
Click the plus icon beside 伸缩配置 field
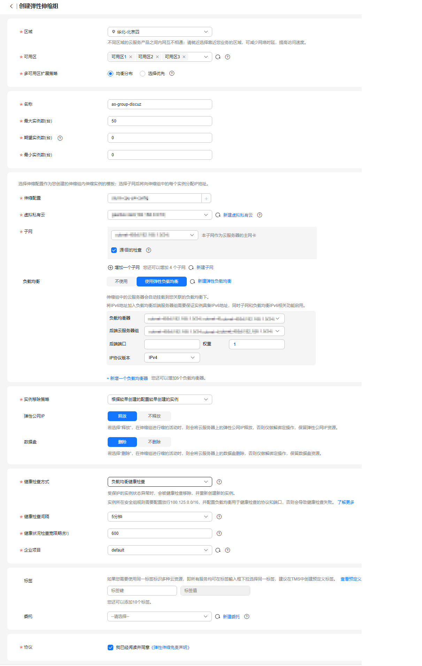[206, 199]
